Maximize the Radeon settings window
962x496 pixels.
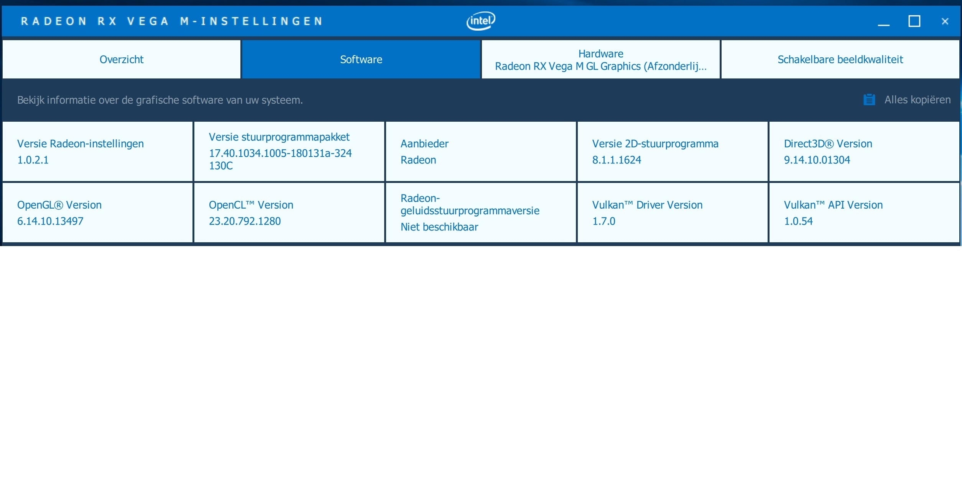tap(914, 21)
